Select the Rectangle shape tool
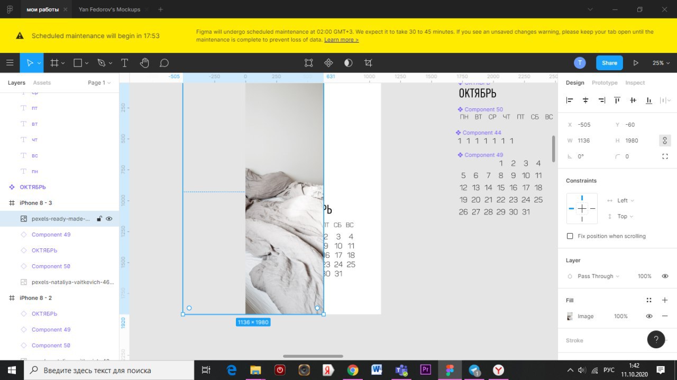 78,63
